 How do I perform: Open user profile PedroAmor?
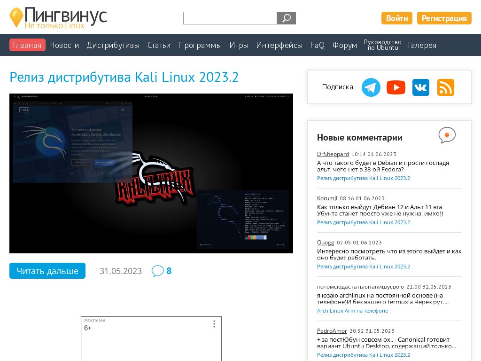pos(332,331)
